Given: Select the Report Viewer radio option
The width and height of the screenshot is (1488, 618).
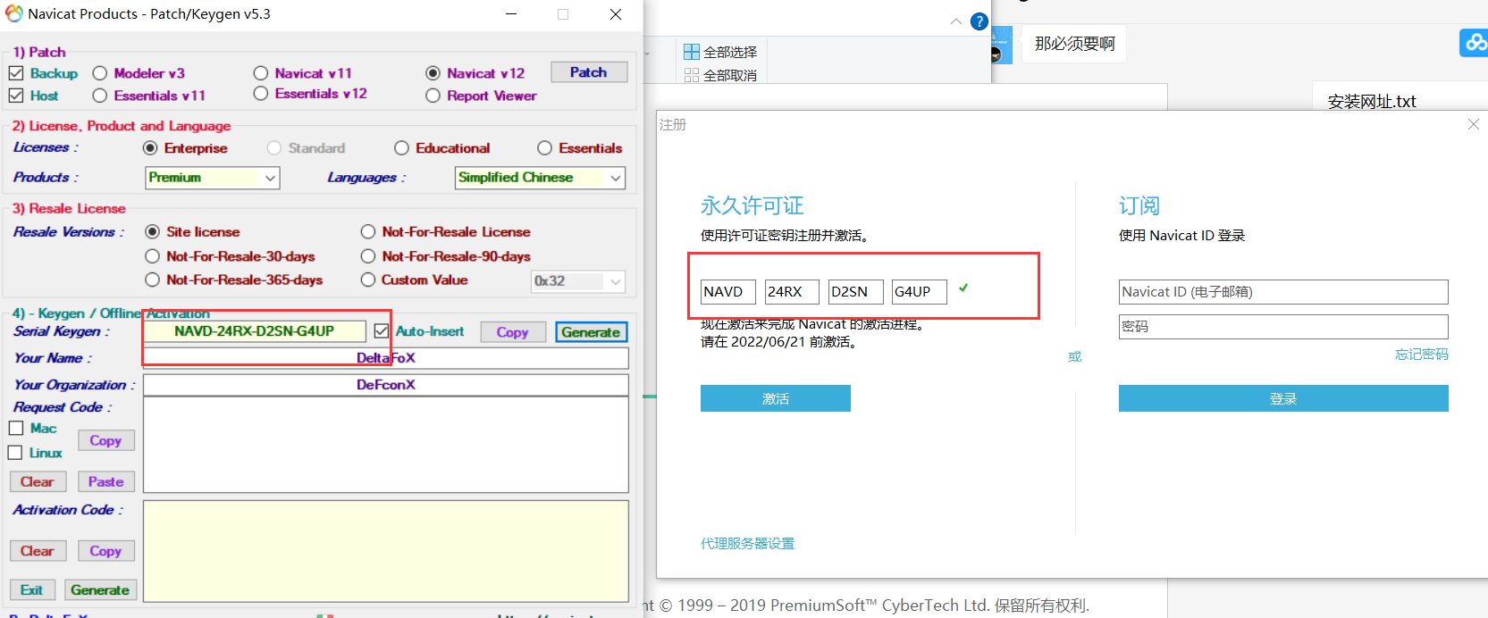Looking at the screenshot, I should (x=433, y=96).
